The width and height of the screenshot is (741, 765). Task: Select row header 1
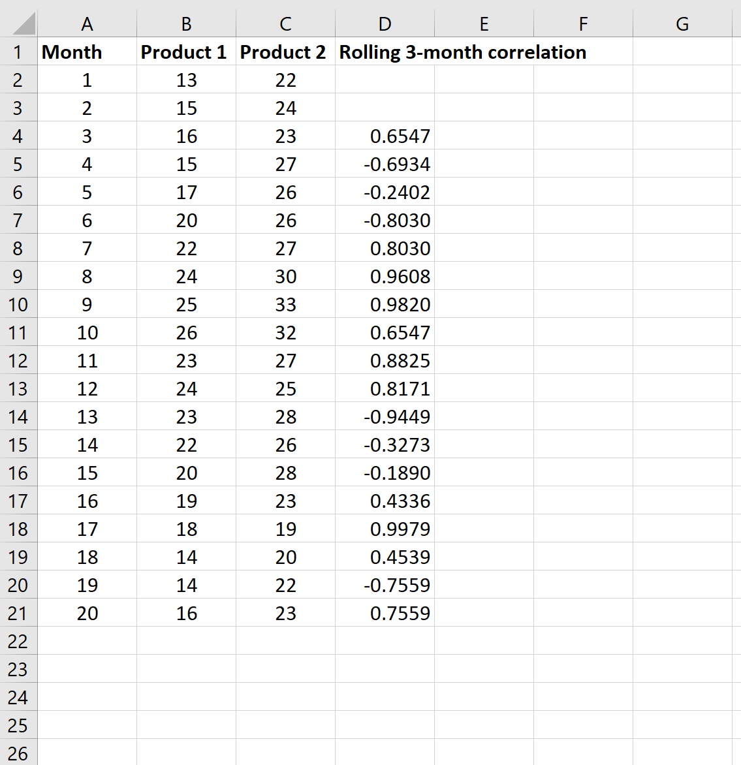coord(19,52)
